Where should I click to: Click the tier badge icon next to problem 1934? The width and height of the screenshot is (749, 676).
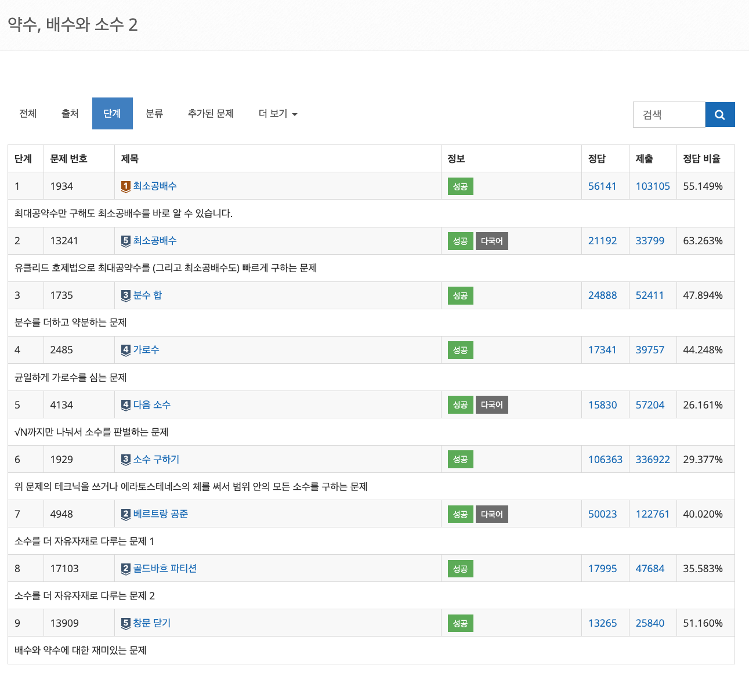(125, 186)
